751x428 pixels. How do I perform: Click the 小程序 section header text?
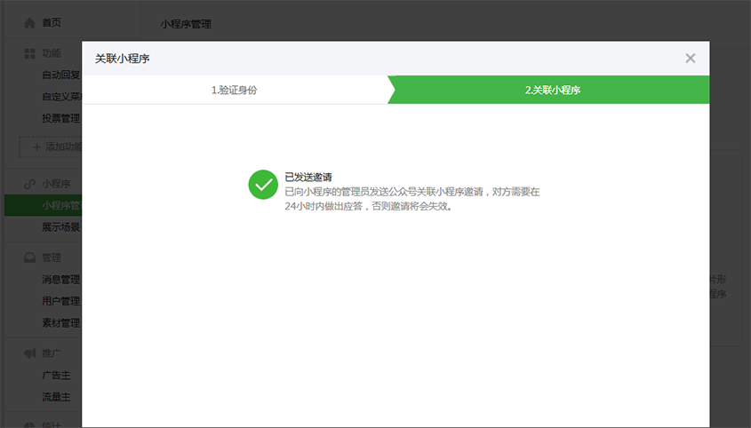56,184
